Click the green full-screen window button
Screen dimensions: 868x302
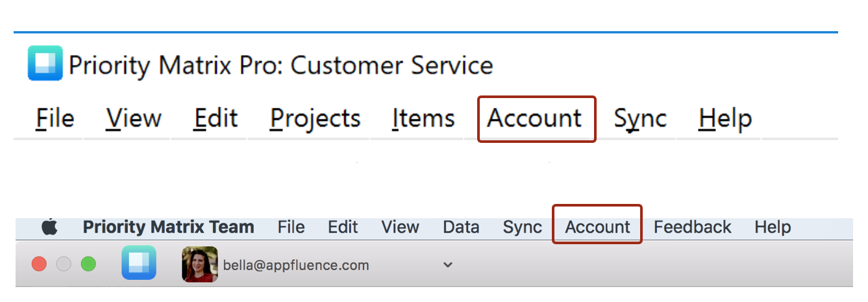[88, 264]
